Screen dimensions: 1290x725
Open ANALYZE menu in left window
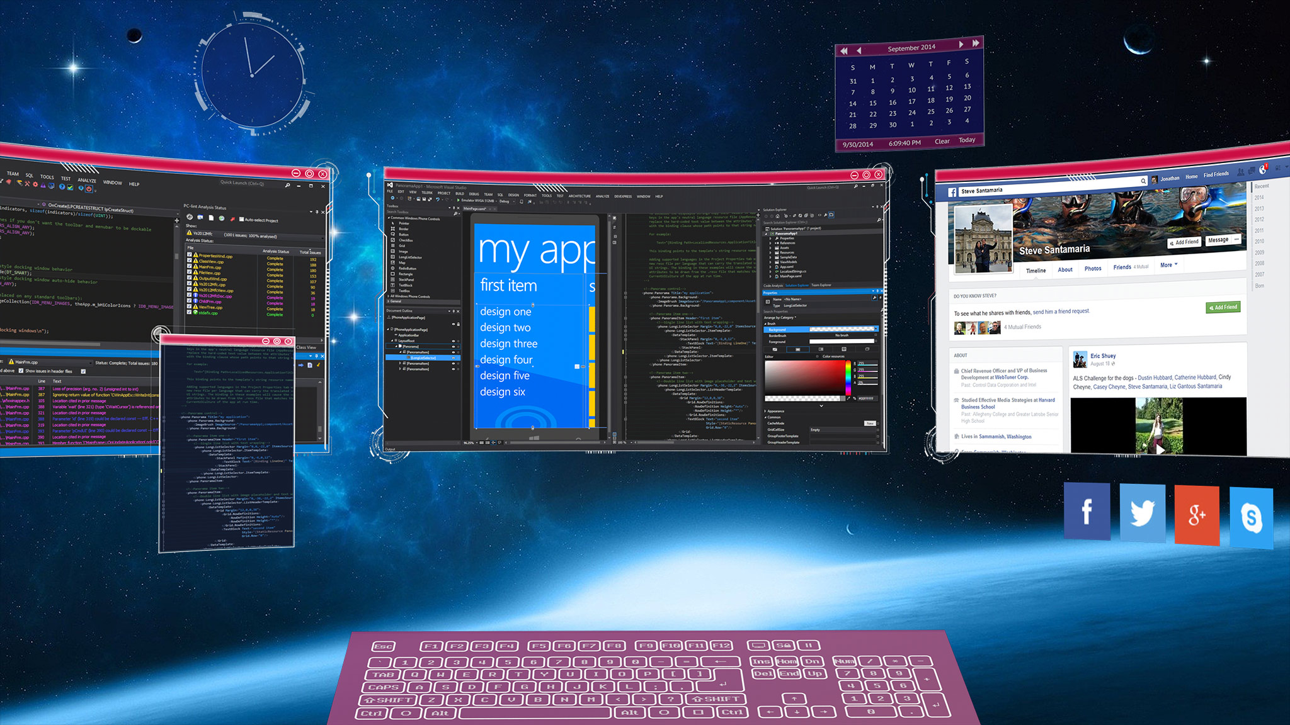tap(87, 180)
